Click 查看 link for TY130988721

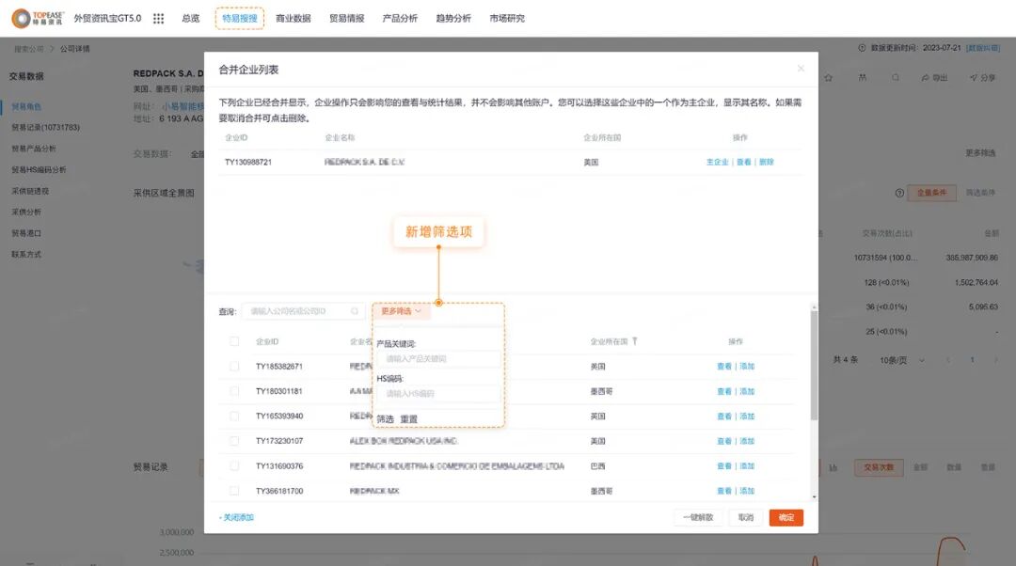(x=744, y=162)
